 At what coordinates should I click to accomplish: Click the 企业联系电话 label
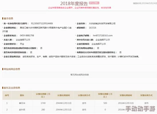click(10, 36)
